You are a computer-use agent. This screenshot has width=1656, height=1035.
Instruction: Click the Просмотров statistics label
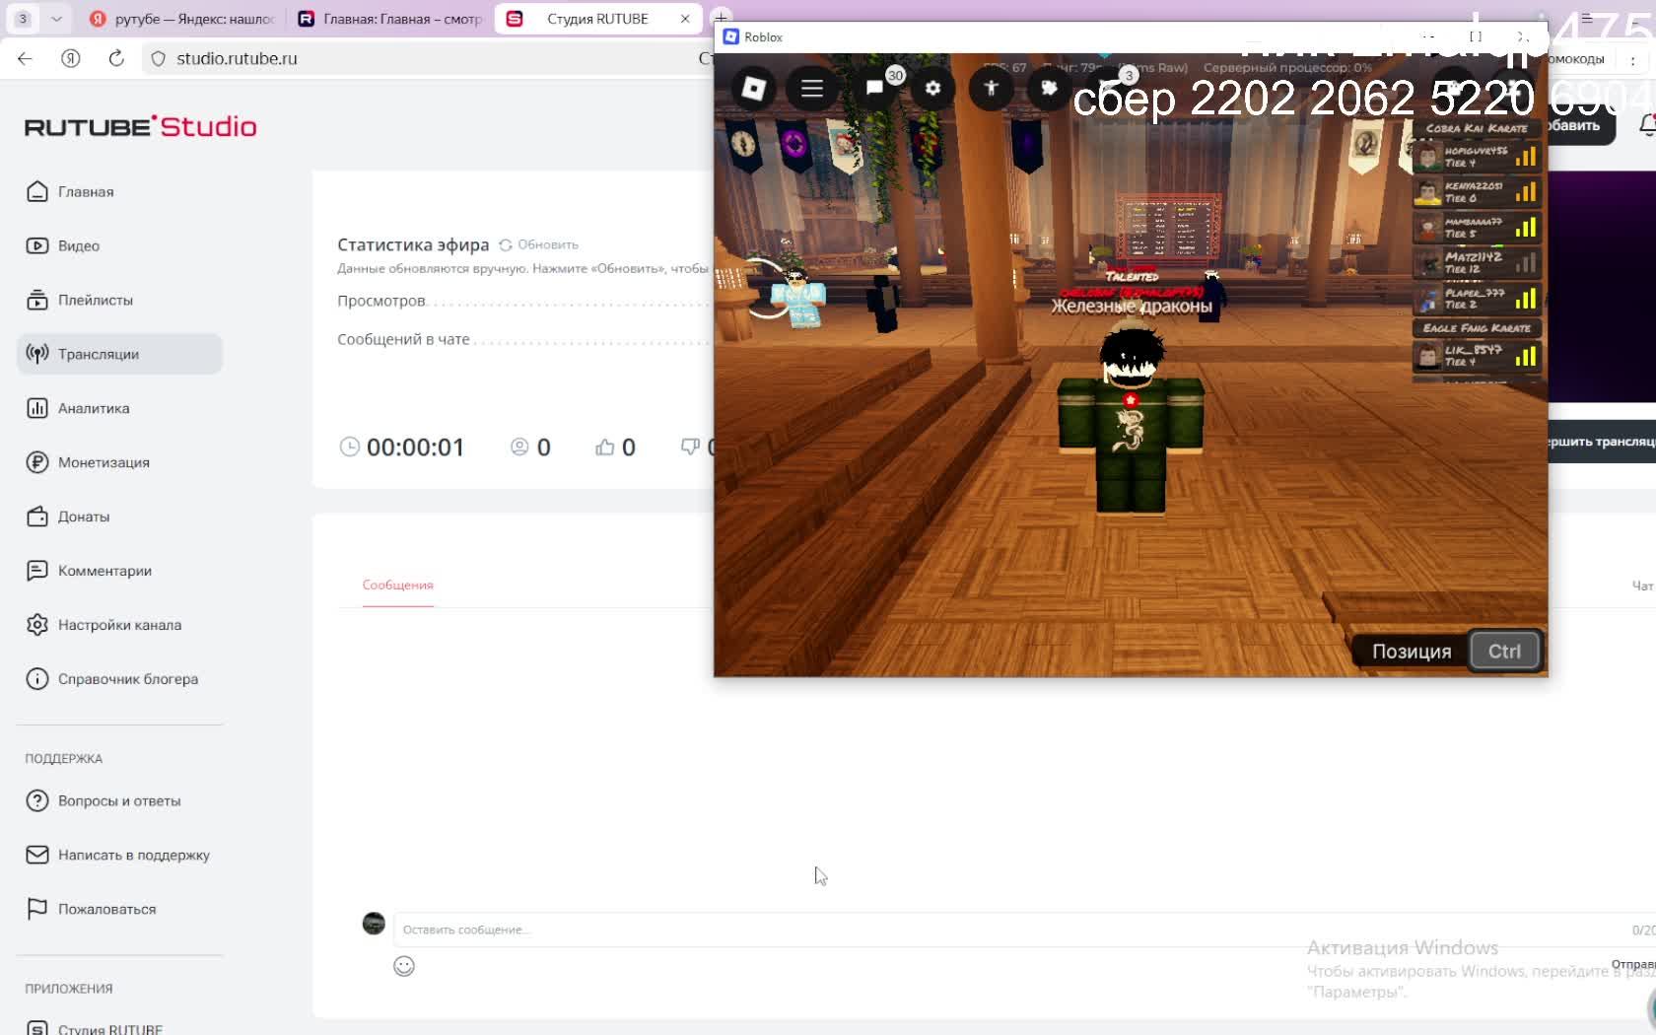point(381,301)
